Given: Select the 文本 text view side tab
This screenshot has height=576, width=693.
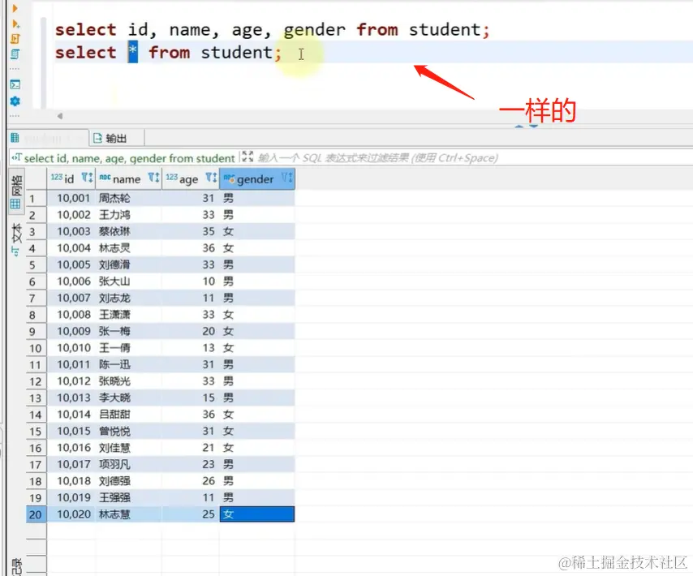Looking at the screenshot, I should 16,239.
